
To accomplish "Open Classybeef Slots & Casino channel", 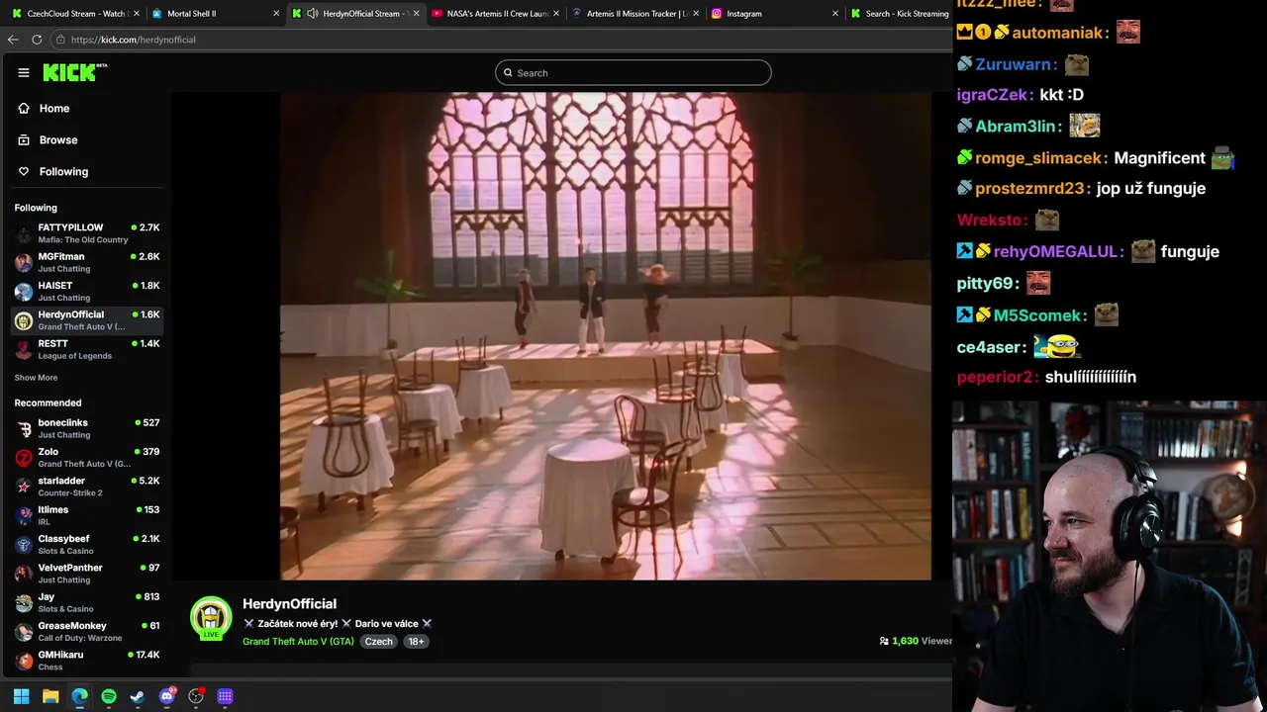I will 87,544.
